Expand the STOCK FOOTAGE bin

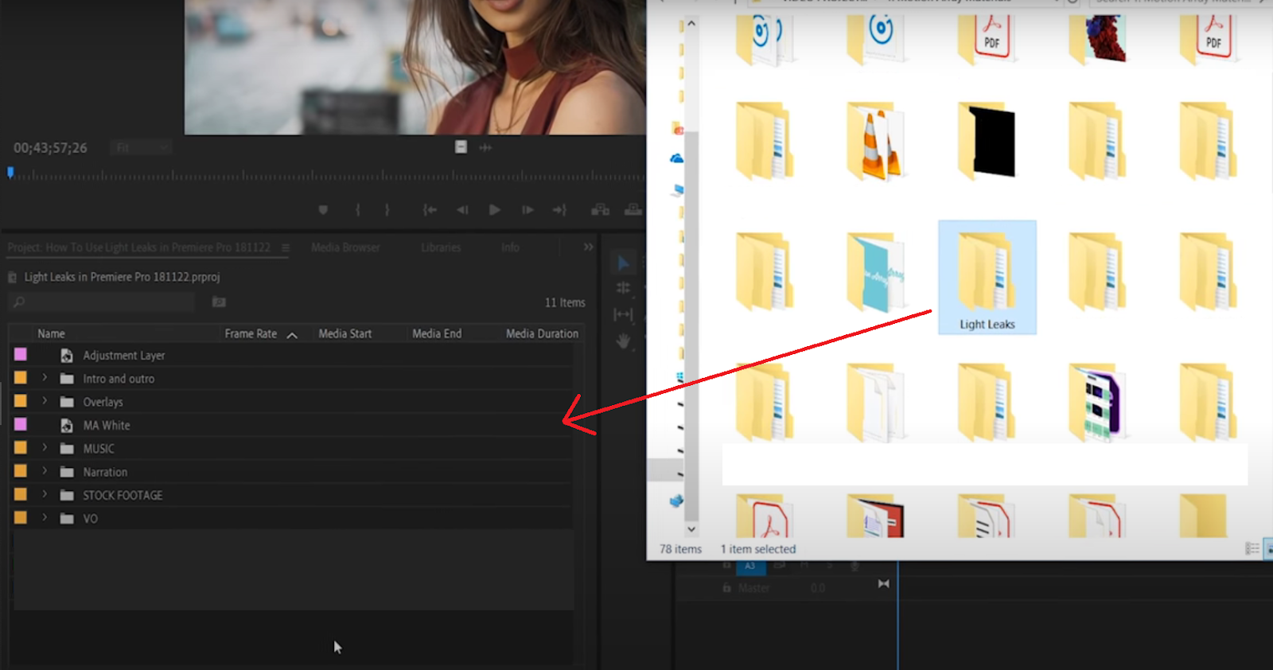click(45, 494)
